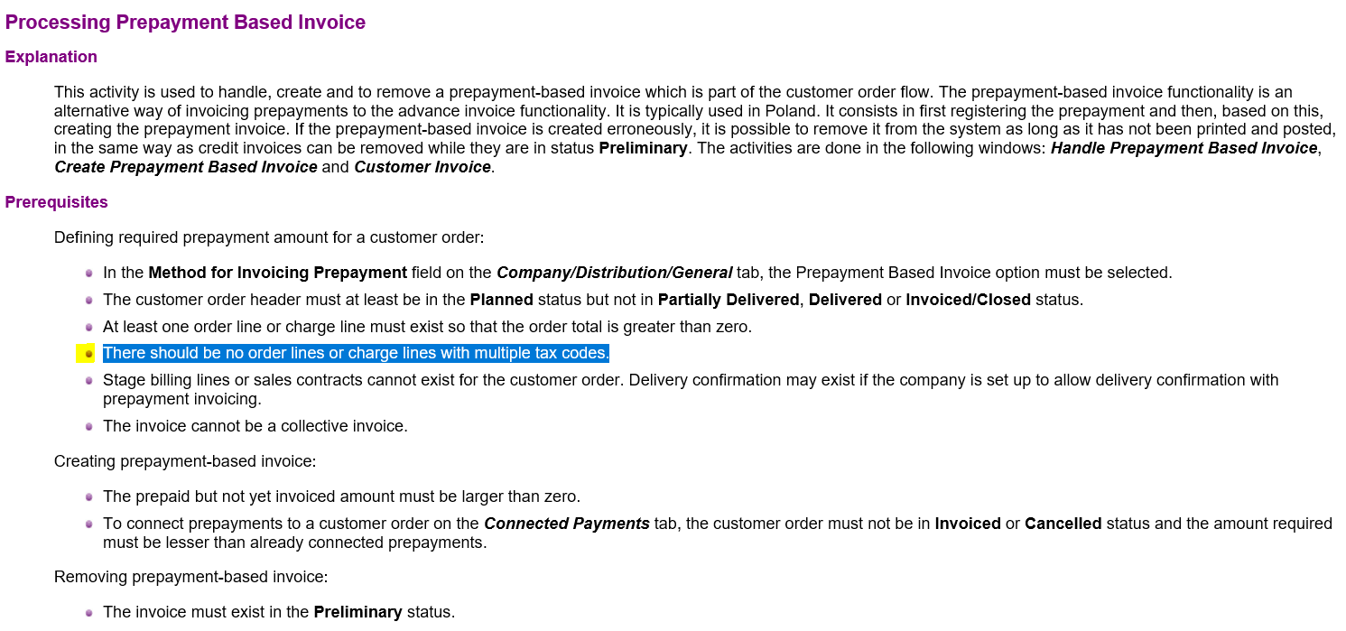
Task: Click the bullet beside Stage billing lines
Action: [89, 381]
